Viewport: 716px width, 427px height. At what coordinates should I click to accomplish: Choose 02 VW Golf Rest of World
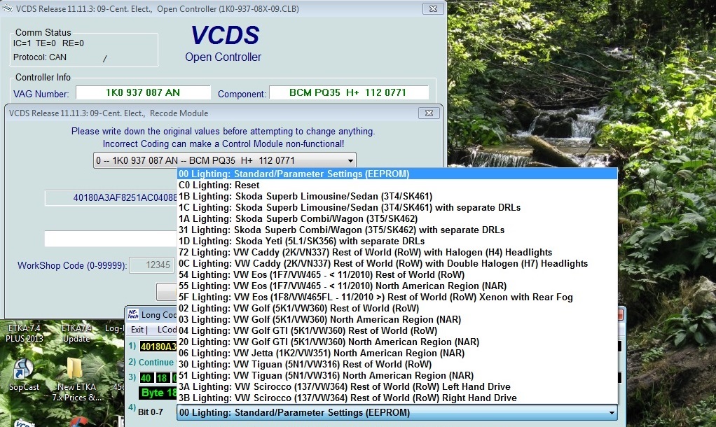pos(397,308)
